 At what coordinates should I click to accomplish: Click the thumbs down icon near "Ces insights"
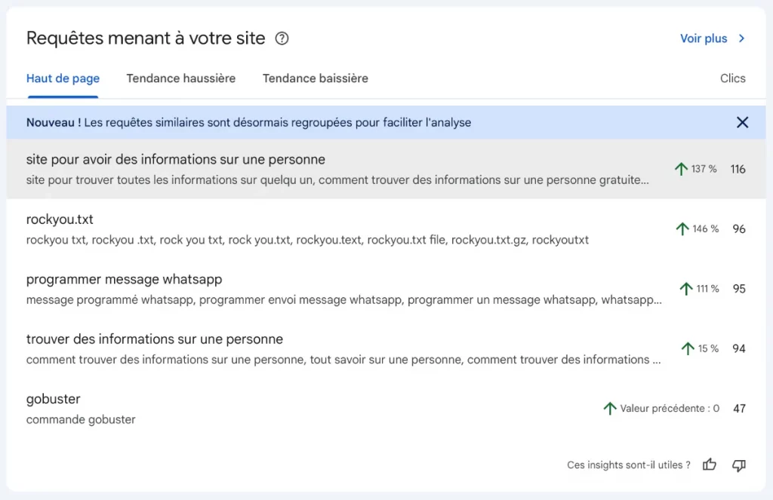click(738, 465)
